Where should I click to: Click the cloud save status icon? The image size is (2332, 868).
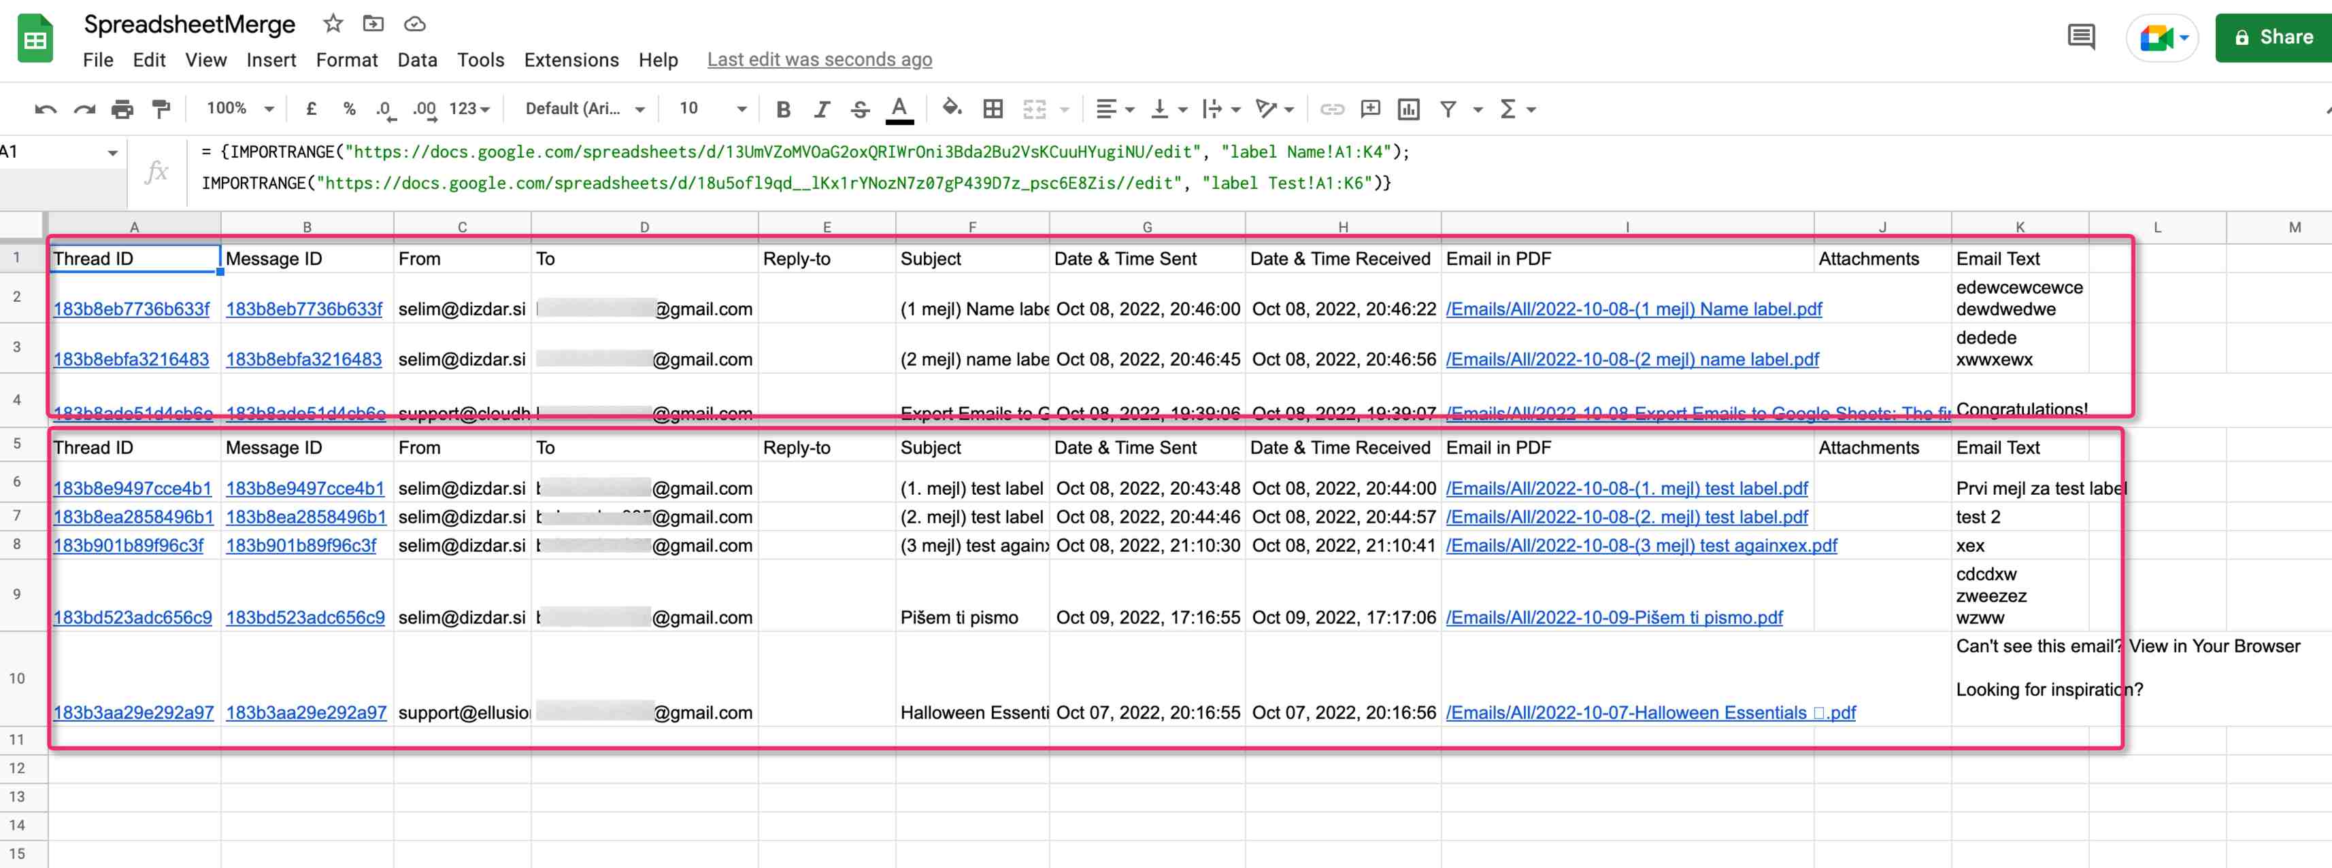coord(414,24)
